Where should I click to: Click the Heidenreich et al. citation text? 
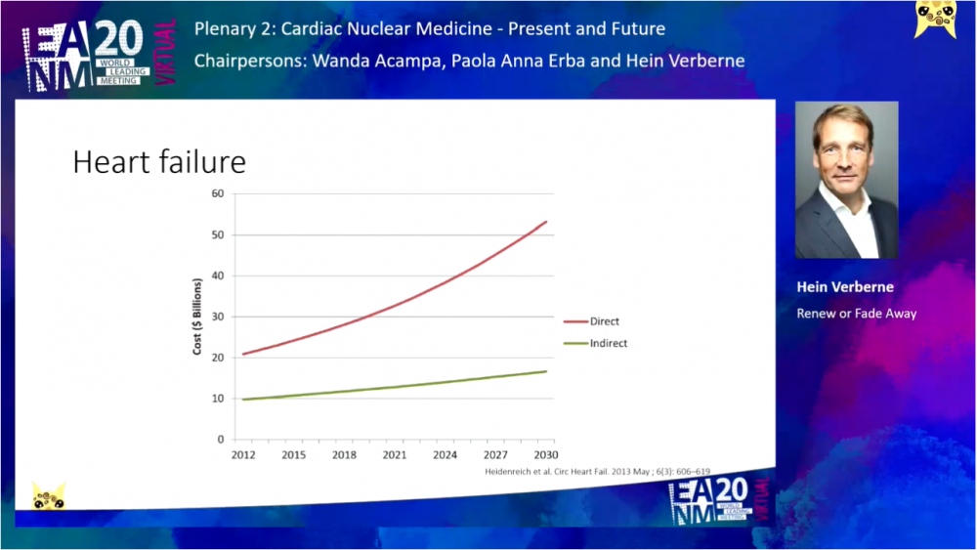[x=598, y=471]
